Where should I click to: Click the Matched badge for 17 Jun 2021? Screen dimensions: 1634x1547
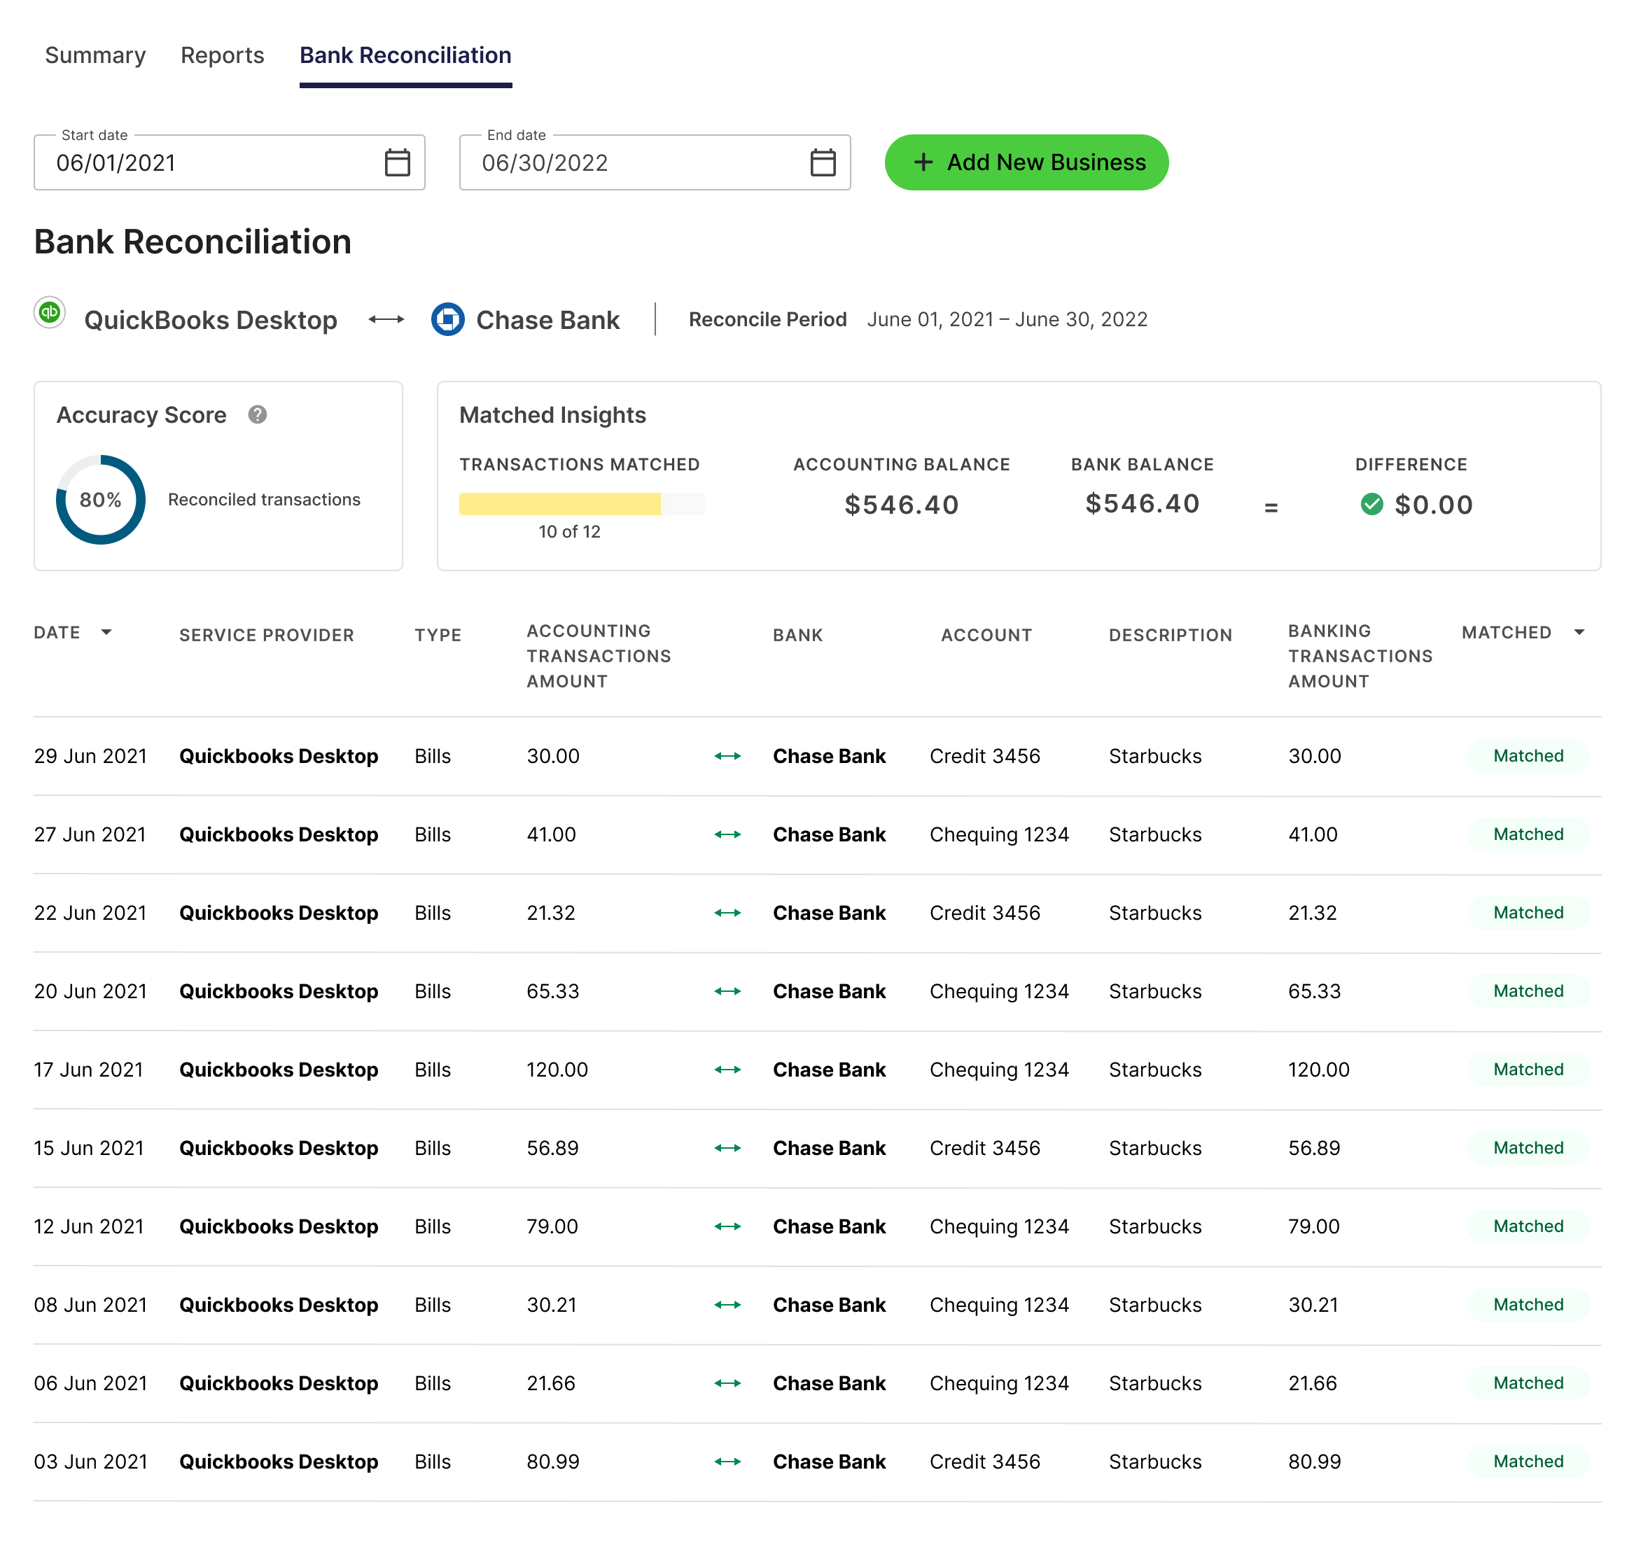pos(1528,1070)
